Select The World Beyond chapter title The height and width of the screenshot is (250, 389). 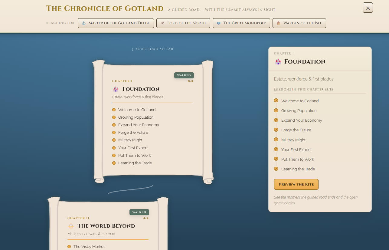coord(106,226)
